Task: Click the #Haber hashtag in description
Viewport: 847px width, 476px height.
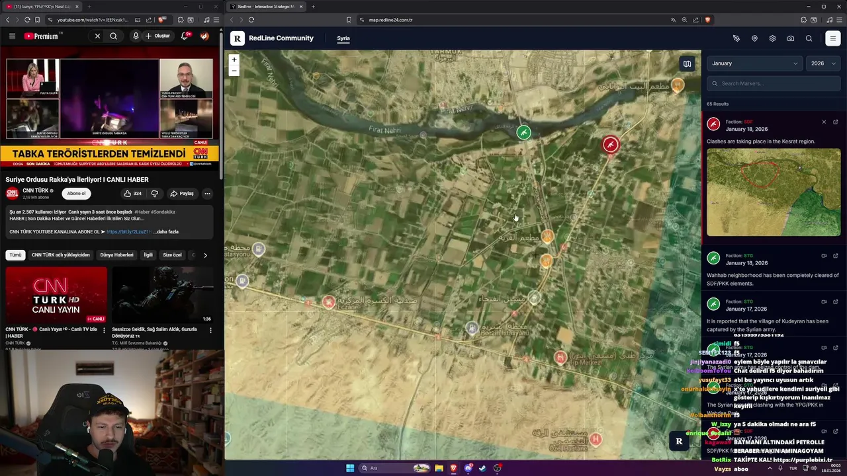Action: pyautogui.click(x=142, y=212)
